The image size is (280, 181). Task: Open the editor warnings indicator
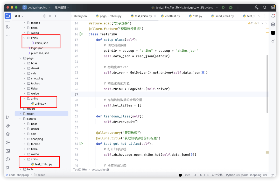[253, 23]
